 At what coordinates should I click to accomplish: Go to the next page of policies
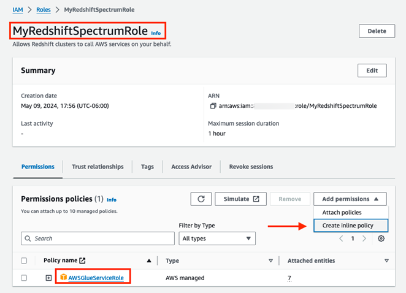[x=364, y=238]
